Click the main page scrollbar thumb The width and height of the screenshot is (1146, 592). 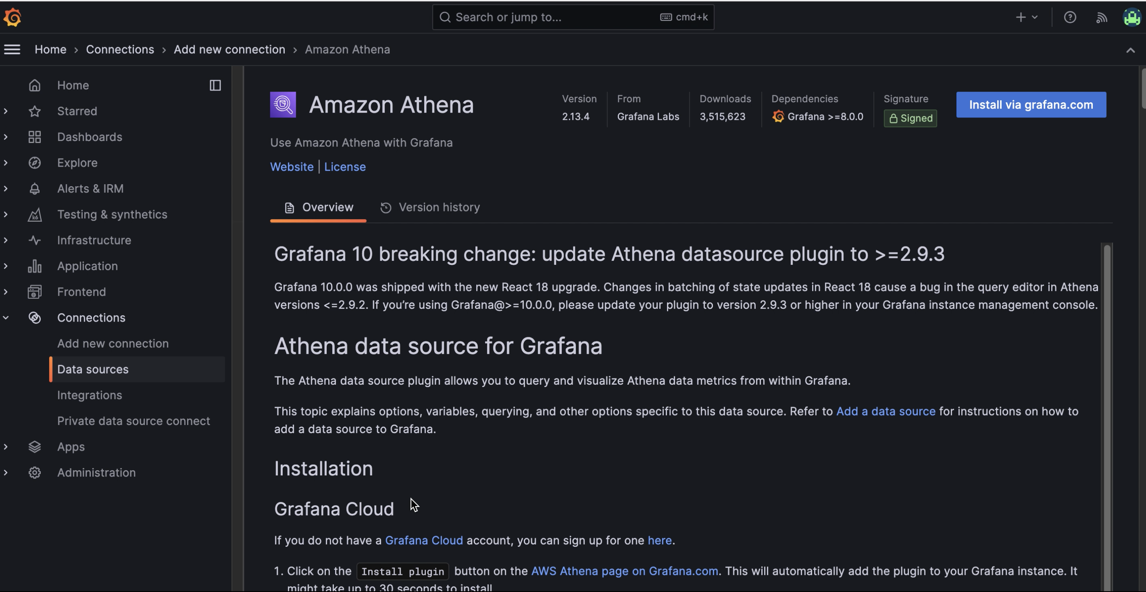click(1143, 88)
